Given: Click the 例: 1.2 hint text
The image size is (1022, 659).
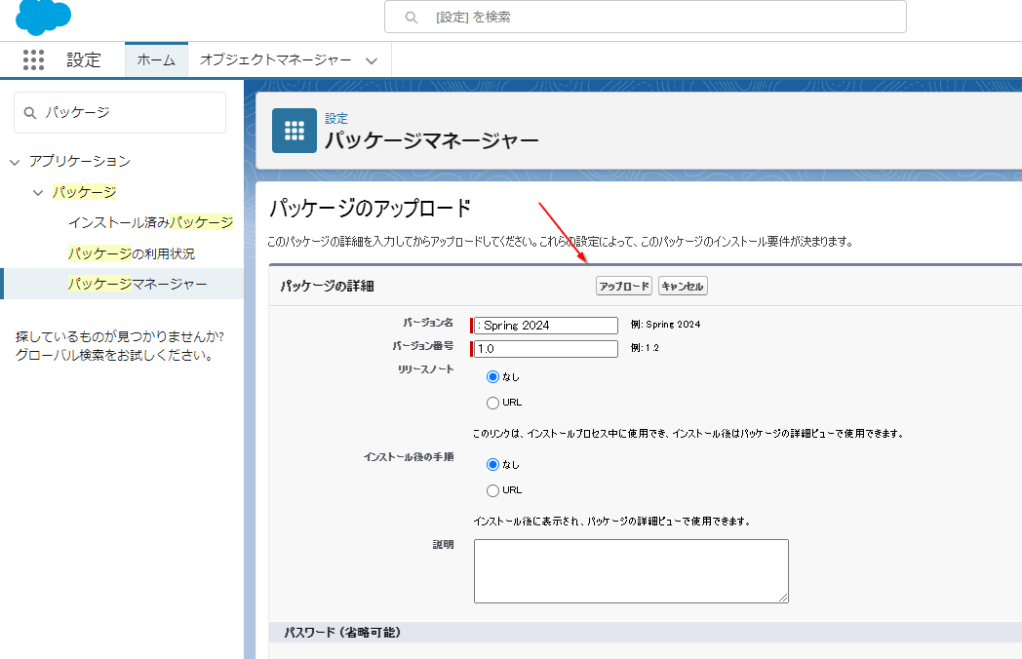Looking at the screenshot, I should click(645, 348).
